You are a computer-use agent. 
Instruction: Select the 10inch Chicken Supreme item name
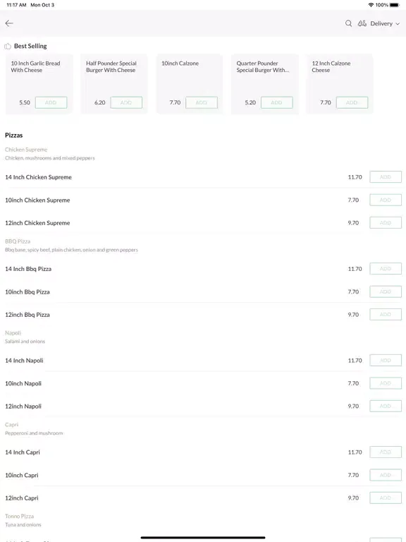point(37,200)
